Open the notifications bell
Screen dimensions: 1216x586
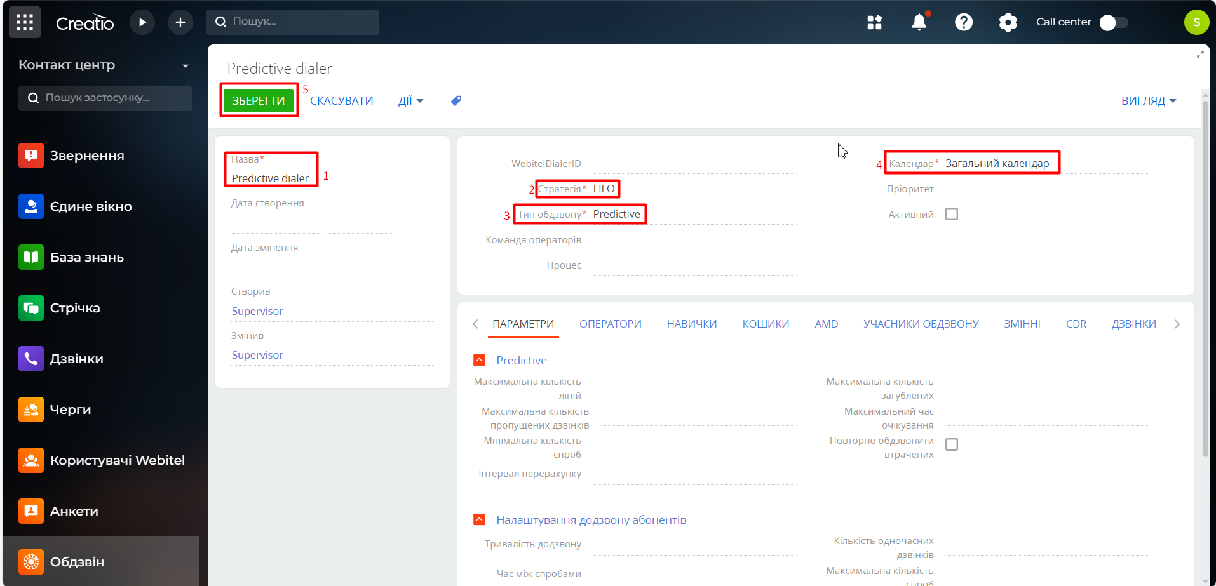(919, 22)
